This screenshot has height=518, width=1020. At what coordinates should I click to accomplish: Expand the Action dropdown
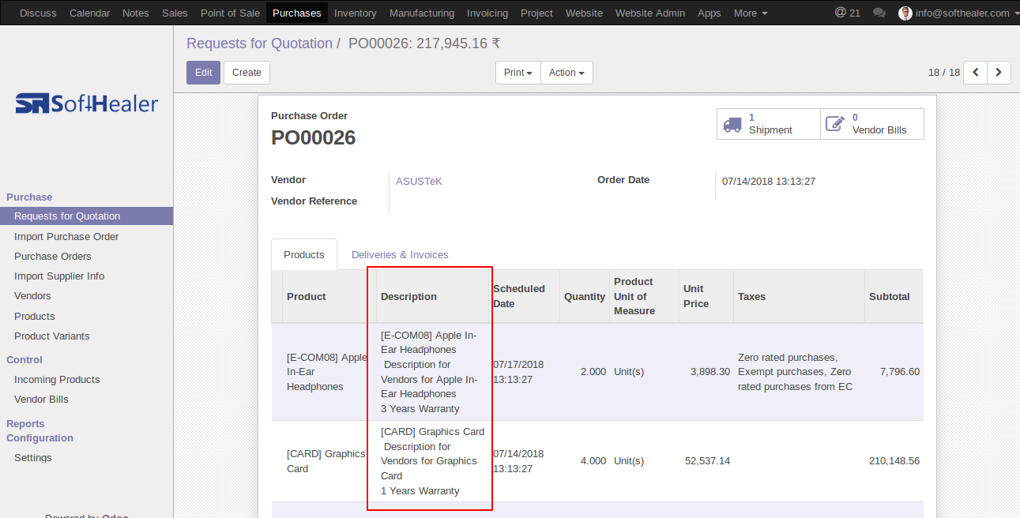tap(566, 73)
